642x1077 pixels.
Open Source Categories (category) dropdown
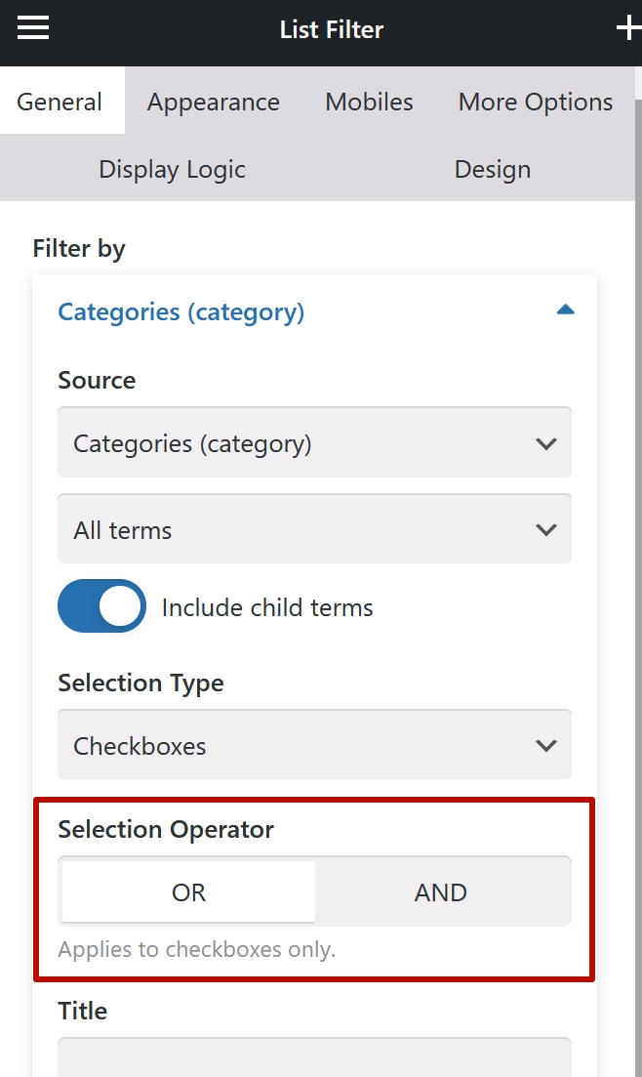coord(314,442)
